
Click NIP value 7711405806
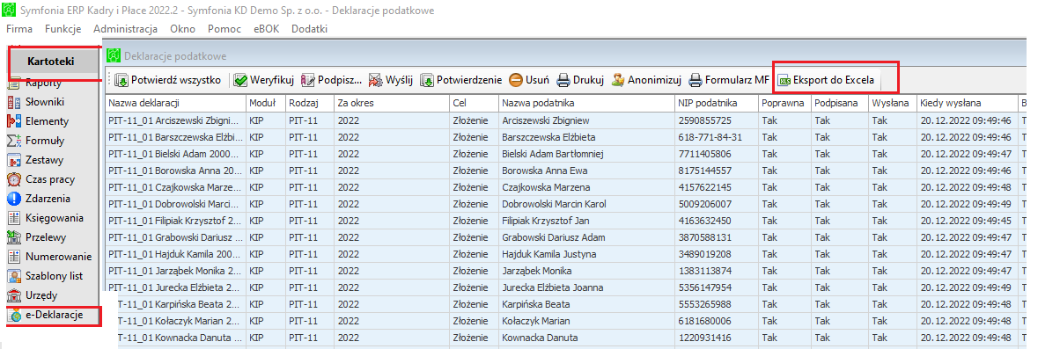click(706, 154)
